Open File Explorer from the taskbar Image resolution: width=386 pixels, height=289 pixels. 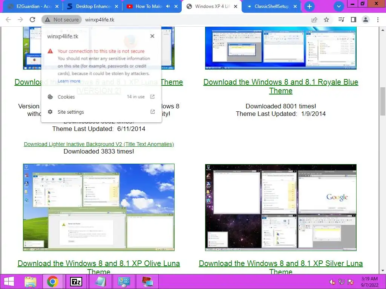click(x=31, y=281)
